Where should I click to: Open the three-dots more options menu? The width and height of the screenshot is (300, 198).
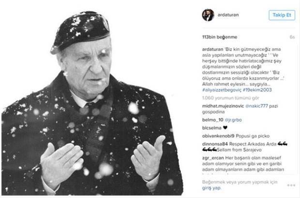(x=291, y=185)
